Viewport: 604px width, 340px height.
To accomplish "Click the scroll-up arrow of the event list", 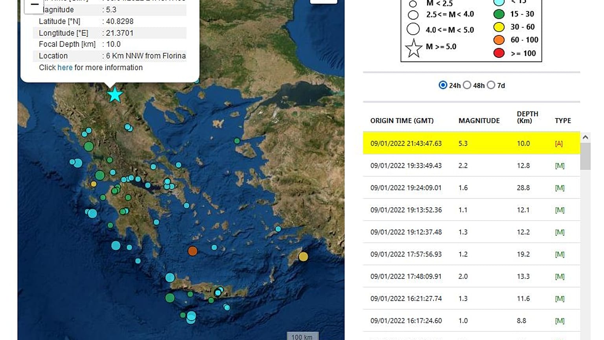I will [x=585, y=137].
